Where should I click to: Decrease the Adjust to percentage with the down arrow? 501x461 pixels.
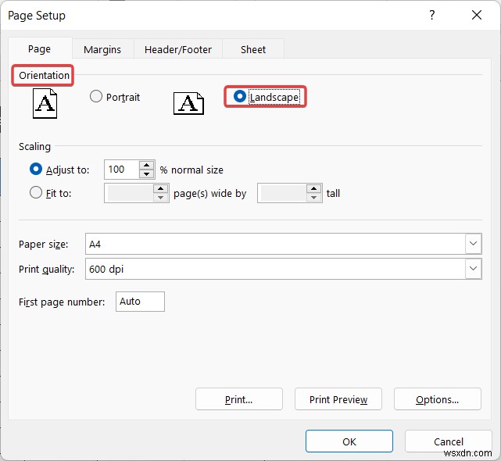pyautogui.click(x=147, y=173)
